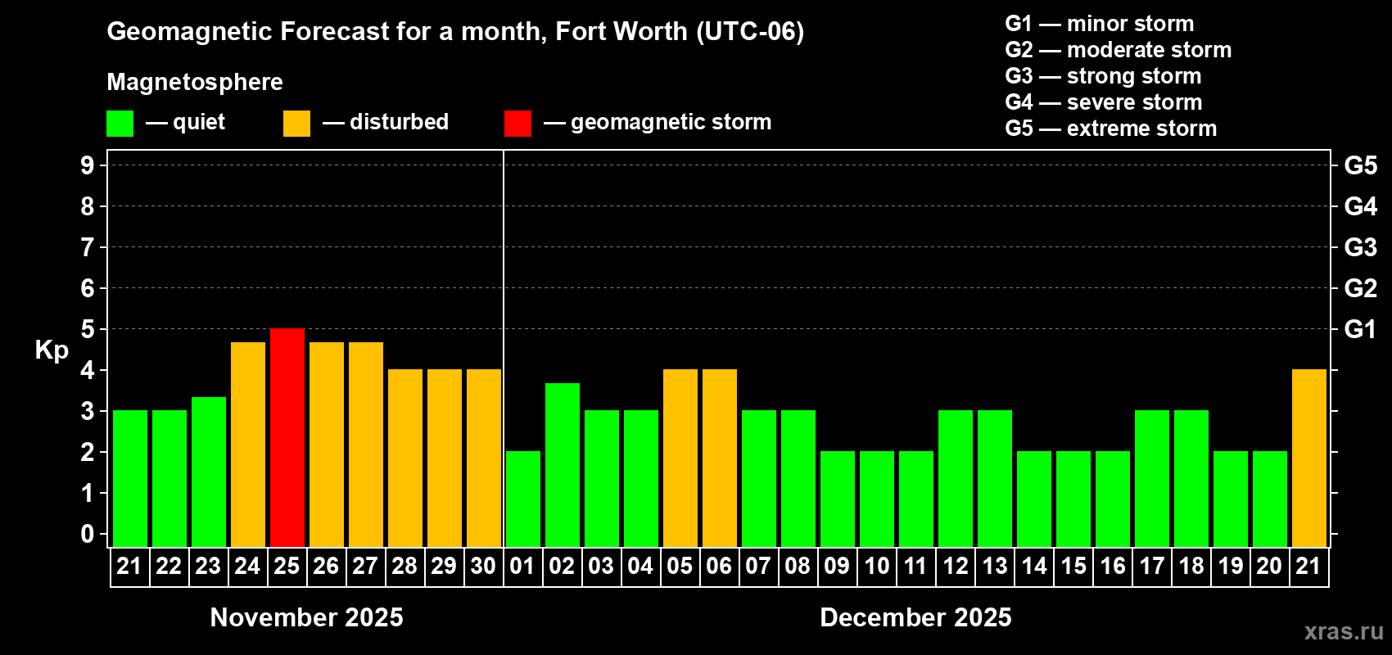Click the Geomagnetic Forecast chart title
Viewport: 1392px width, 655px height.
(455, 32)
